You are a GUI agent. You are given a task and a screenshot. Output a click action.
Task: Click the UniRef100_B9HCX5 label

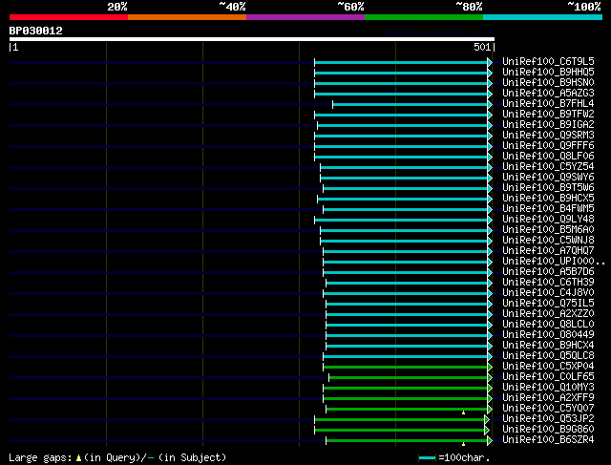tap(548, 199)
